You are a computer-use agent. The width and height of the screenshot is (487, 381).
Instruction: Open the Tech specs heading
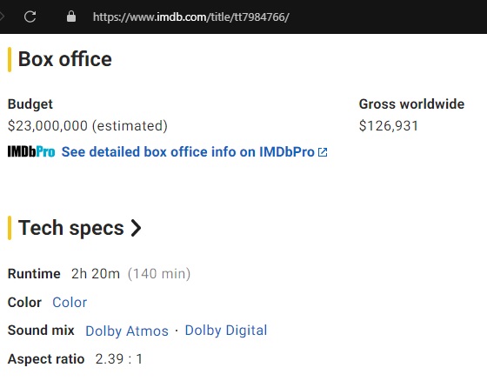(71, 228)
